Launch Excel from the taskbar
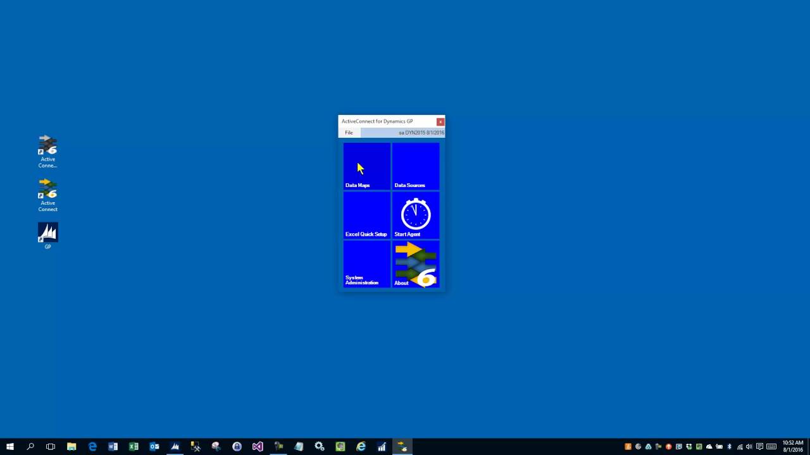 click(x=134, y=447)
